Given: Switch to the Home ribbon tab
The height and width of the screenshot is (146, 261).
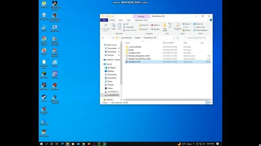Looking at the screenshot, I should (112, 20).
